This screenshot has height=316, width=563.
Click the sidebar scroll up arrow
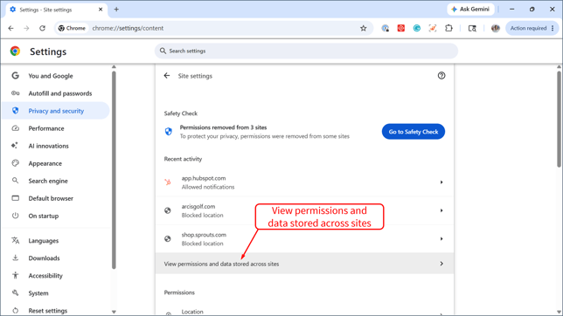point(114,66)
